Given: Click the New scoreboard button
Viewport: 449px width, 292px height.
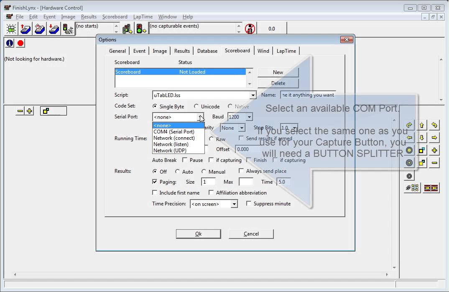Looking at the screenshot, I should pyautogui.click(x=278, y=72).
